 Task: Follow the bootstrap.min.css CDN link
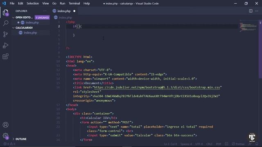(157, 87)
